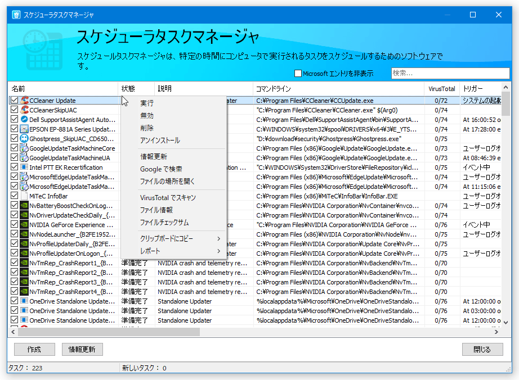This screenshot has height=380, width=519.
Task: Click the scheduler app icon in title bar
Action: click(16, 15)
